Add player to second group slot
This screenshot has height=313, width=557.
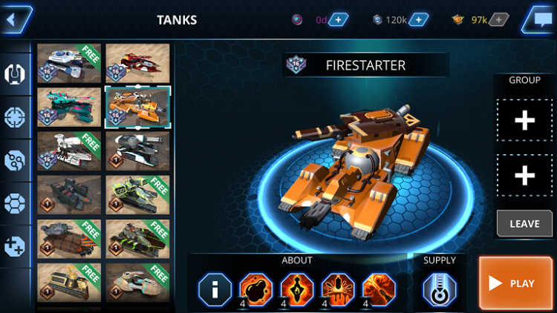tap(524, 175)
